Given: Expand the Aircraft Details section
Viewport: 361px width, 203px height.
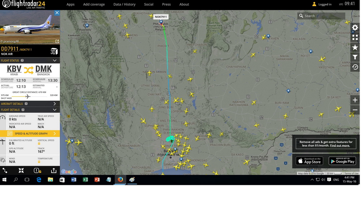Looking at the screenshot, I should click(55, 104).
